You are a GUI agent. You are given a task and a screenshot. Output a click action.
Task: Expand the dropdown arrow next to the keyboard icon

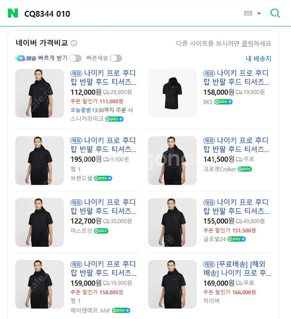(x=259, y=14)
